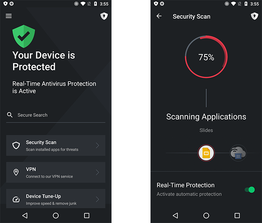Tap the shield icon in Security Scan header
Image resolution: width=262 pixels, height=223 pixels.
pyautogui.click(x=255, y=16)
